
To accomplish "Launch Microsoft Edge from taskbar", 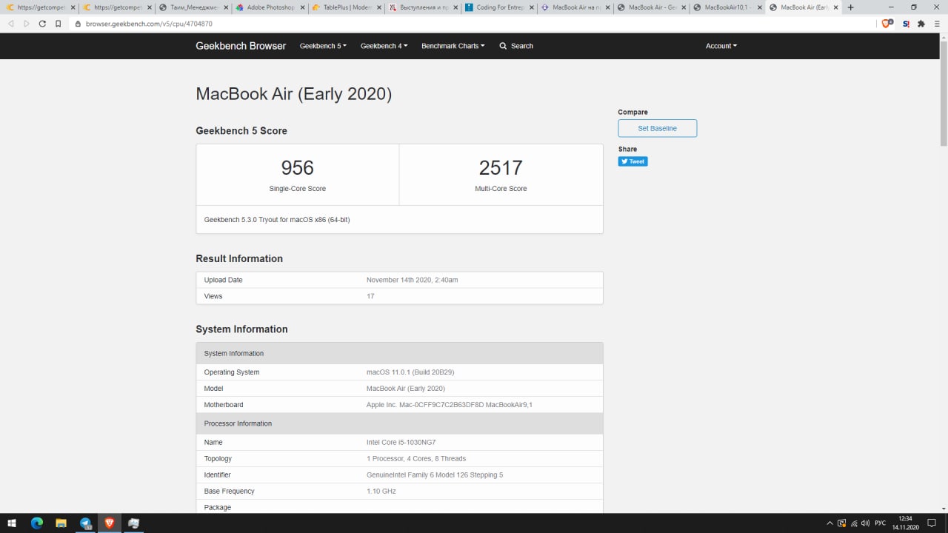I will [x=36, y=523].
